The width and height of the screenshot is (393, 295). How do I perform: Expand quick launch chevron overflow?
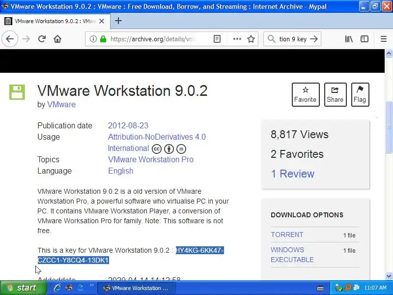tap(91, 285)
